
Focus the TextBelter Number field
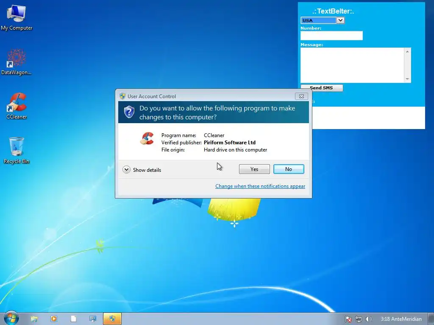coord(331,36)
